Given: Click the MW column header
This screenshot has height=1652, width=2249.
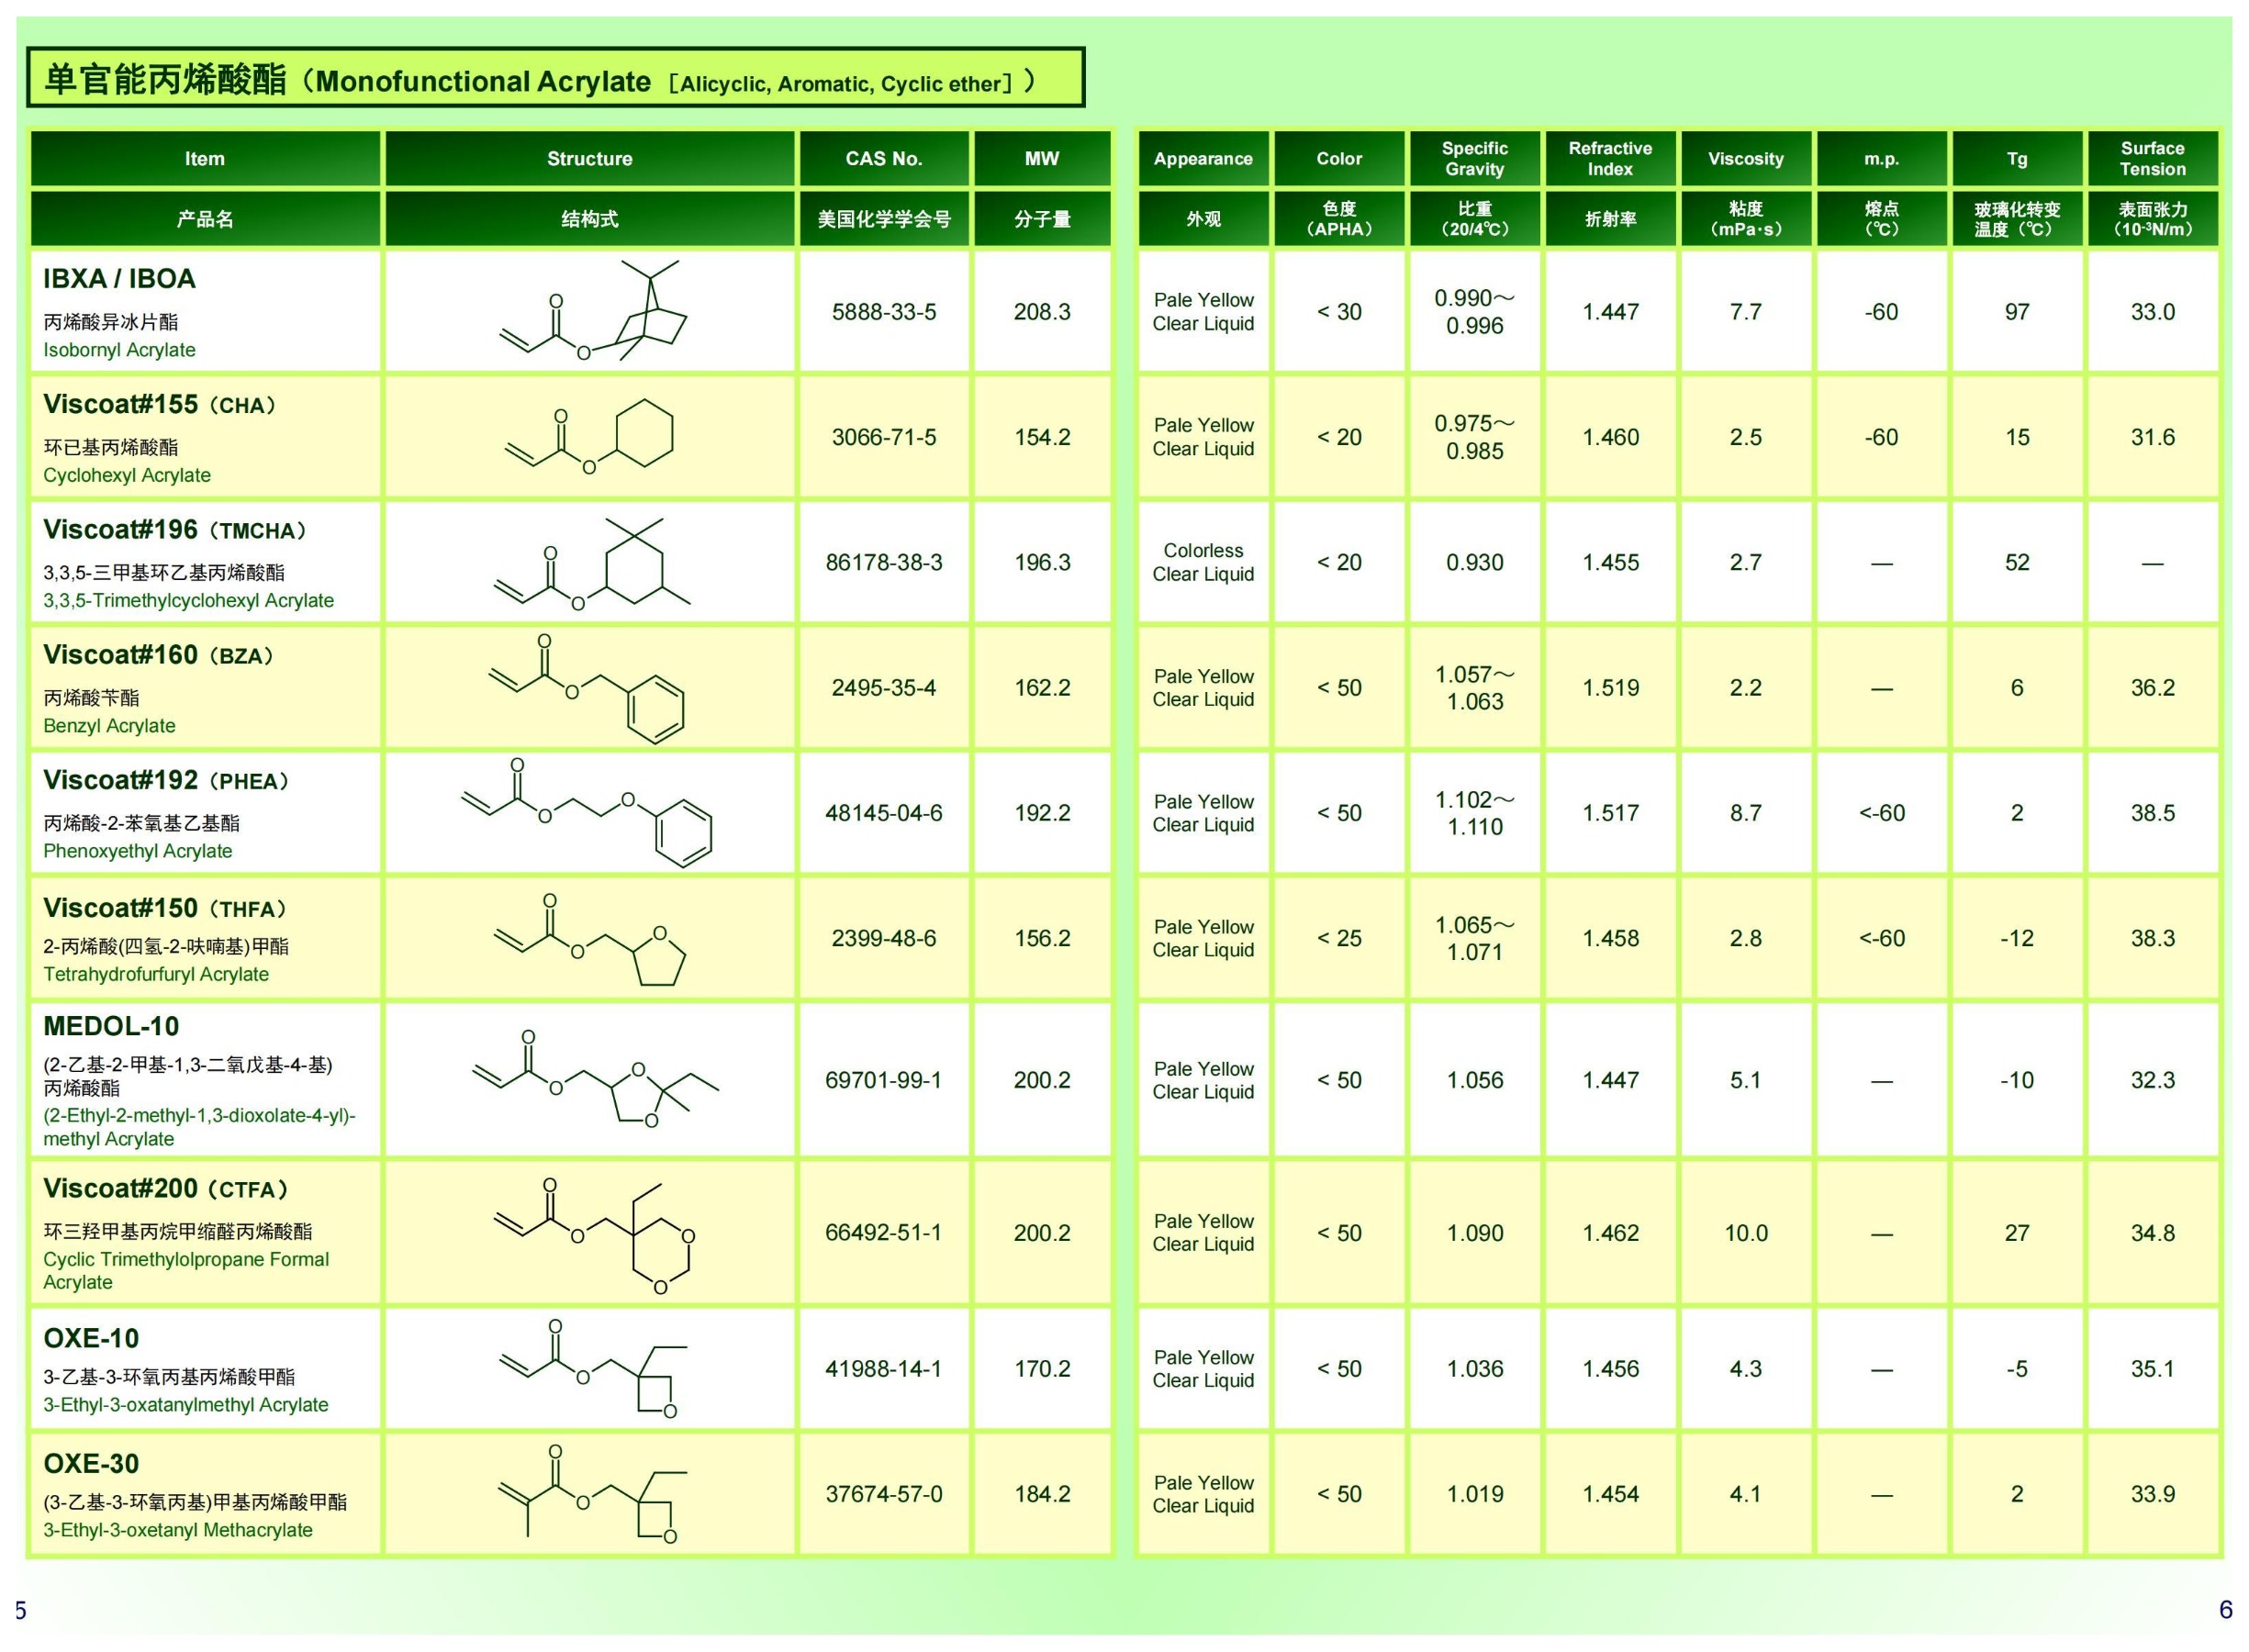Looking at the screenshot, I should click(x=1042, y=159).
